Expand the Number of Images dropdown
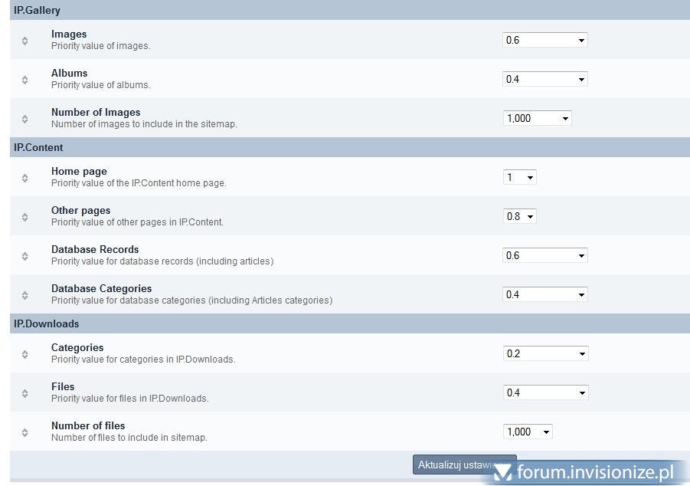Image resolution: width=690 pixels, height=486 pixels. coord(537,118)
